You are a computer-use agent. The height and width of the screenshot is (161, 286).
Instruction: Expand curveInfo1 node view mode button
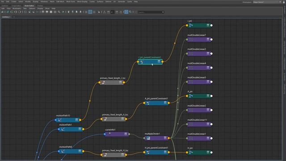point(126,134)
